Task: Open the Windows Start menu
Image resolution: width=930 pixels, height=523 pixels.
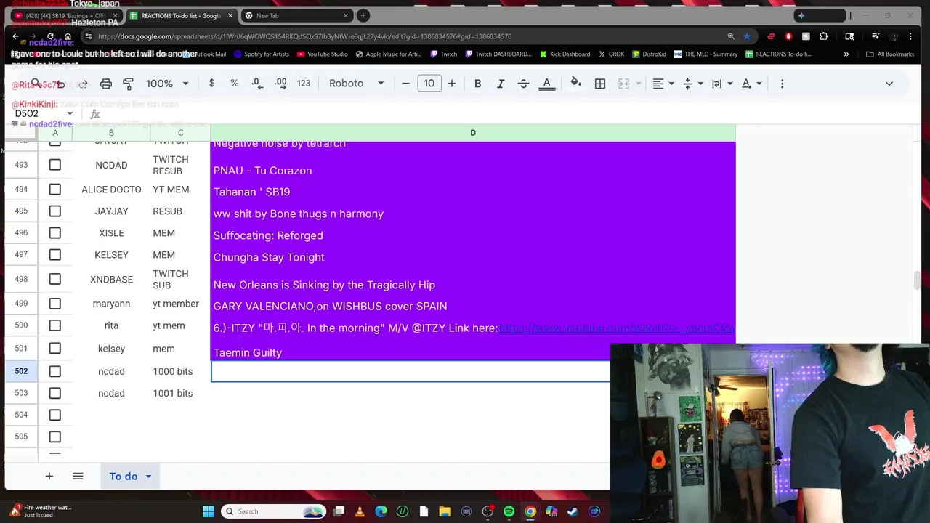Action: click(208, 511)
